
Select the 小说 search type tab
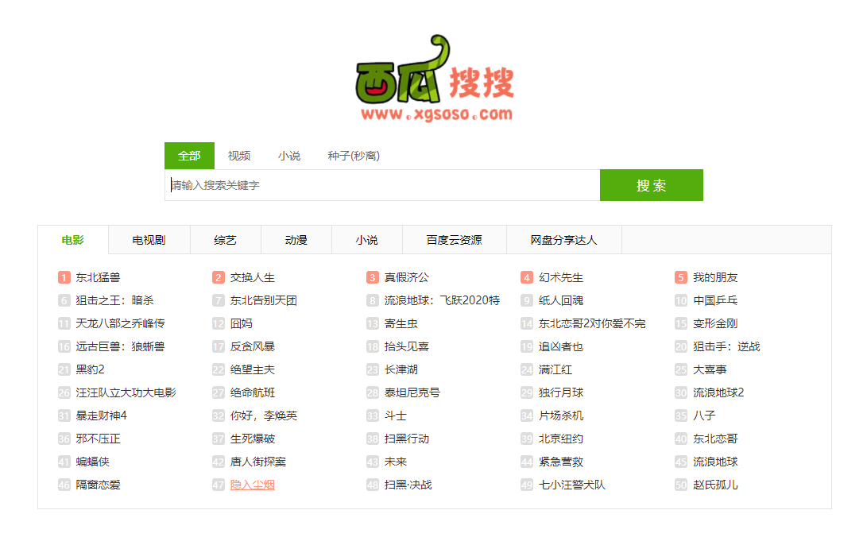[x=288, y=156]
